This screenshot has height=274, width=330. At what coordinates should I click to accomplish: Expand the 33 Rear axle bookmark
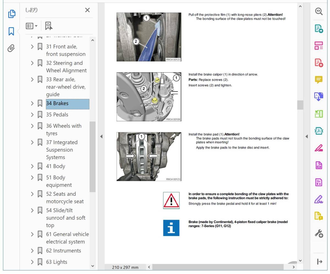click(32, 80)
